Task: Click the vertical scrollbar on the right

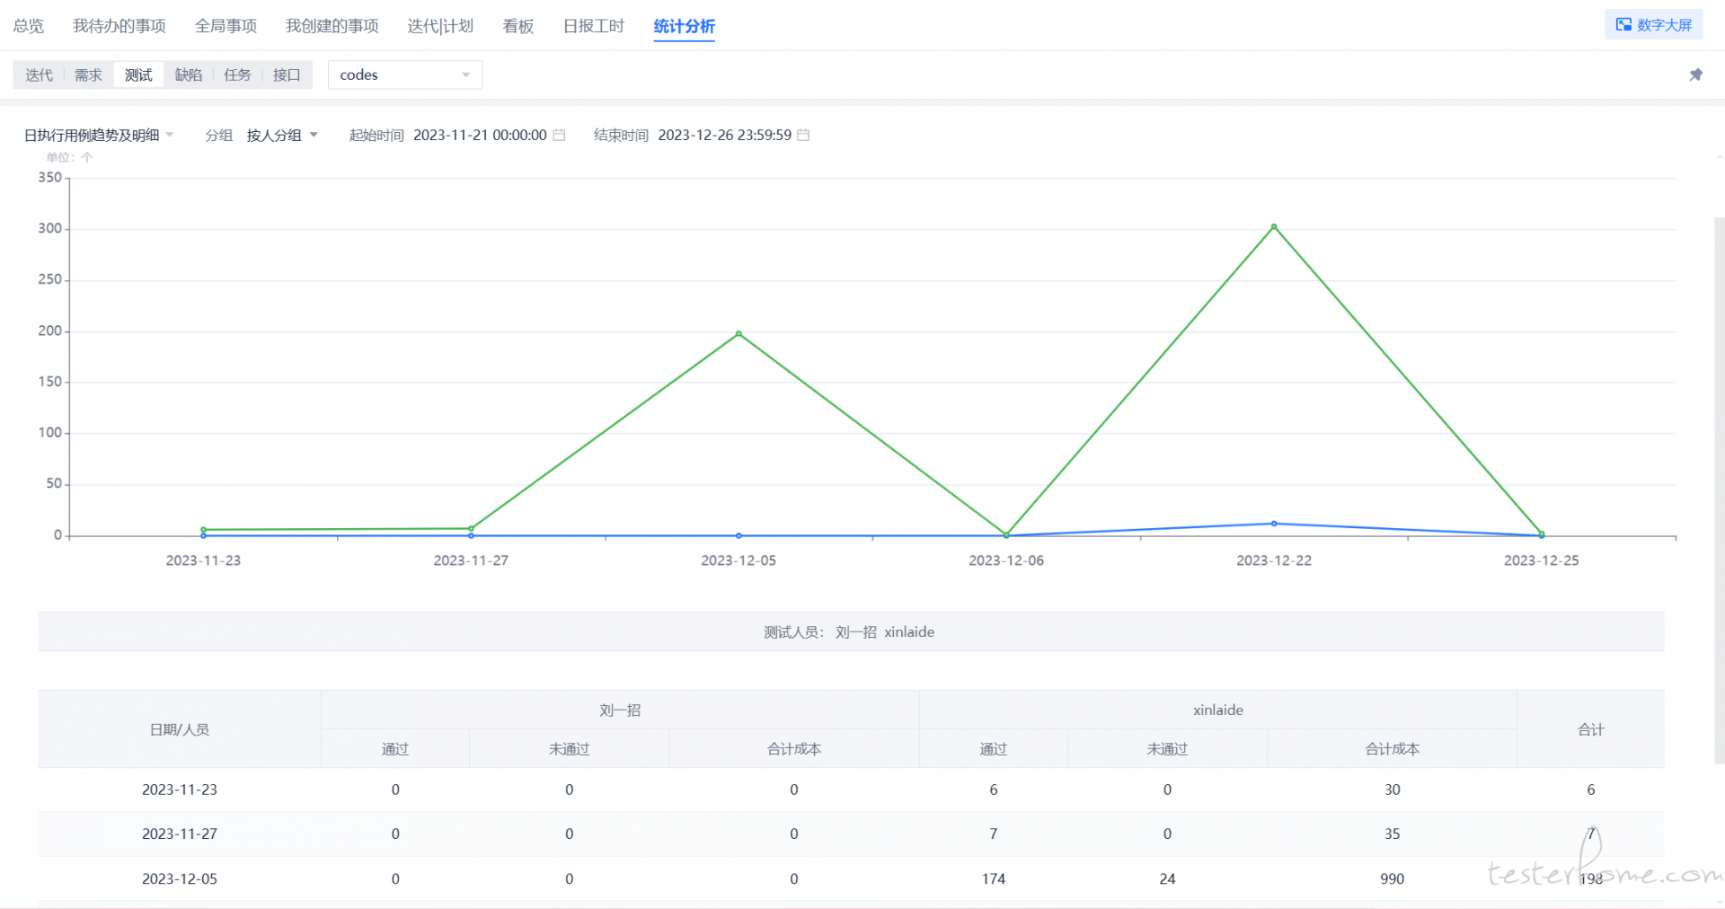Action: pyautogui.click(x=1719, y=485)
